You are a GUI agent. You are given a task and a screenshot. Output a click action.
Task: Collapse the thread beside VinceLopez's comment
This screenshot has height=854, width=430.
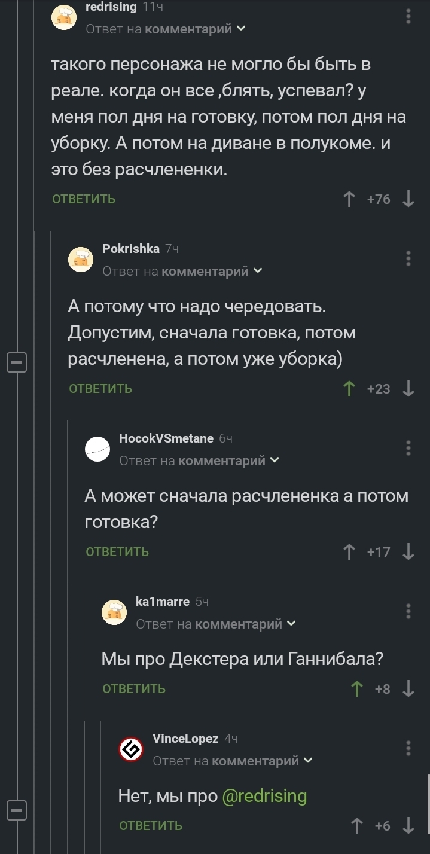tap(17, 810)
